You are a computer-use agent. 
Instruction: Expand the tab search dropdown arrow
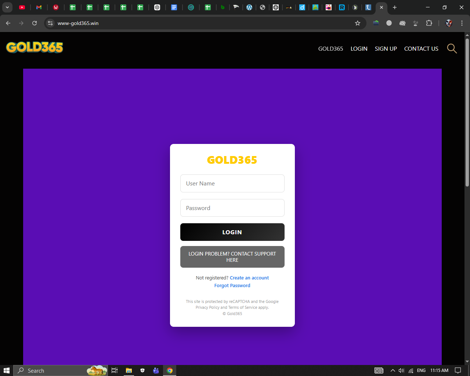click(x=7, y=7)
